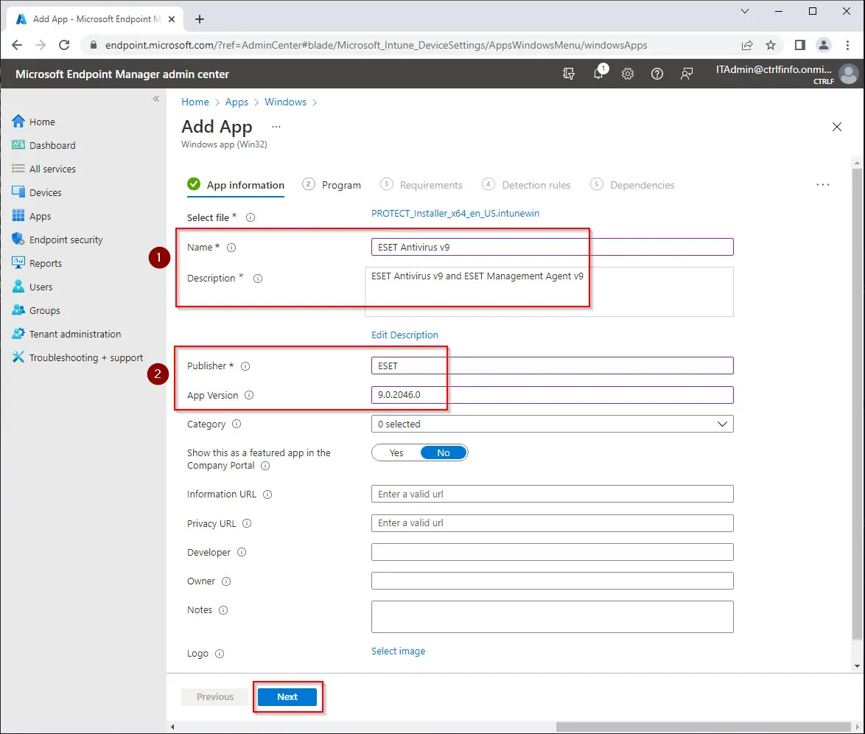Click the info icon next to Developer

(242, 553)
